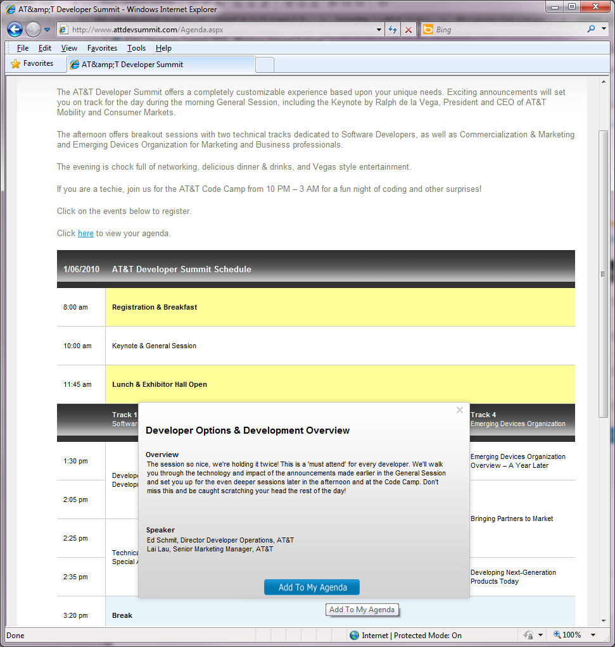
Task: Open the Help menu
Action: coord(163,48)
